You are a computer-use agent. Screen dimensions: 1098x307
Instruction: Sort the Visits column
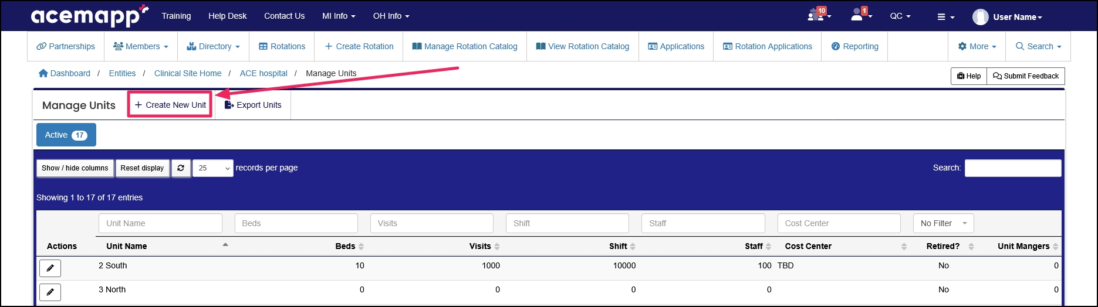pos(497,247)
